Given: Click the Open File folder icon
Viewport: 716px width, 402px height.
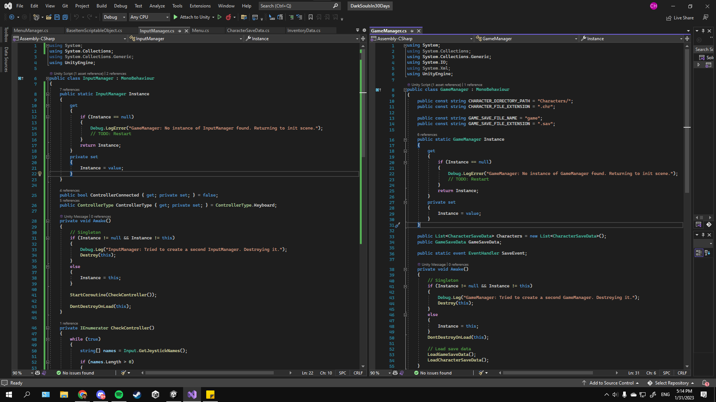Looking at the screenshot, I should tap(48, 17).
